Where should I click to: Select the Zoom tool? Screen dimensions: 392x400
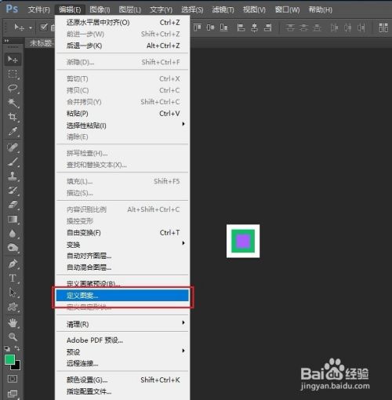click(13, 336)
